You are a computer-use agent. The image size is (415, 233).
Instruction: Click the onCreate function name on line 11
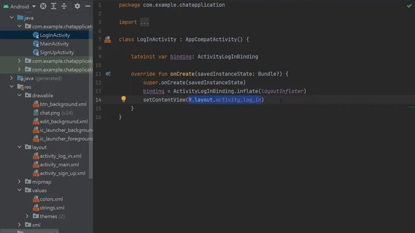point(182,74)
